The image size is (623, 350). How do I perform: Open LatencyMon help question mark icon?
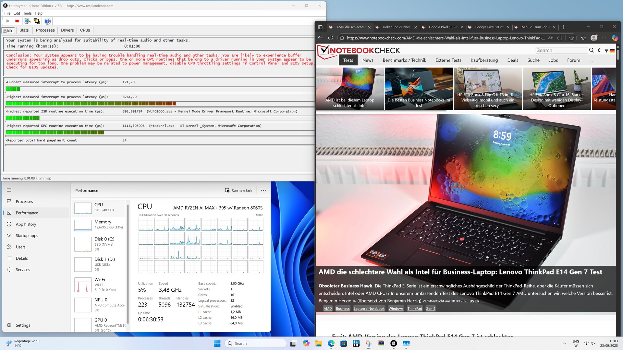(x=47, y=21)
